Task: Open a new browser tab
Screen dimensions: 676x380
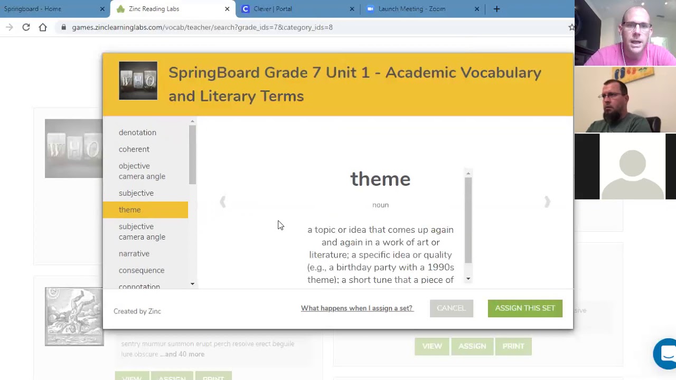Action: (496, 9)
